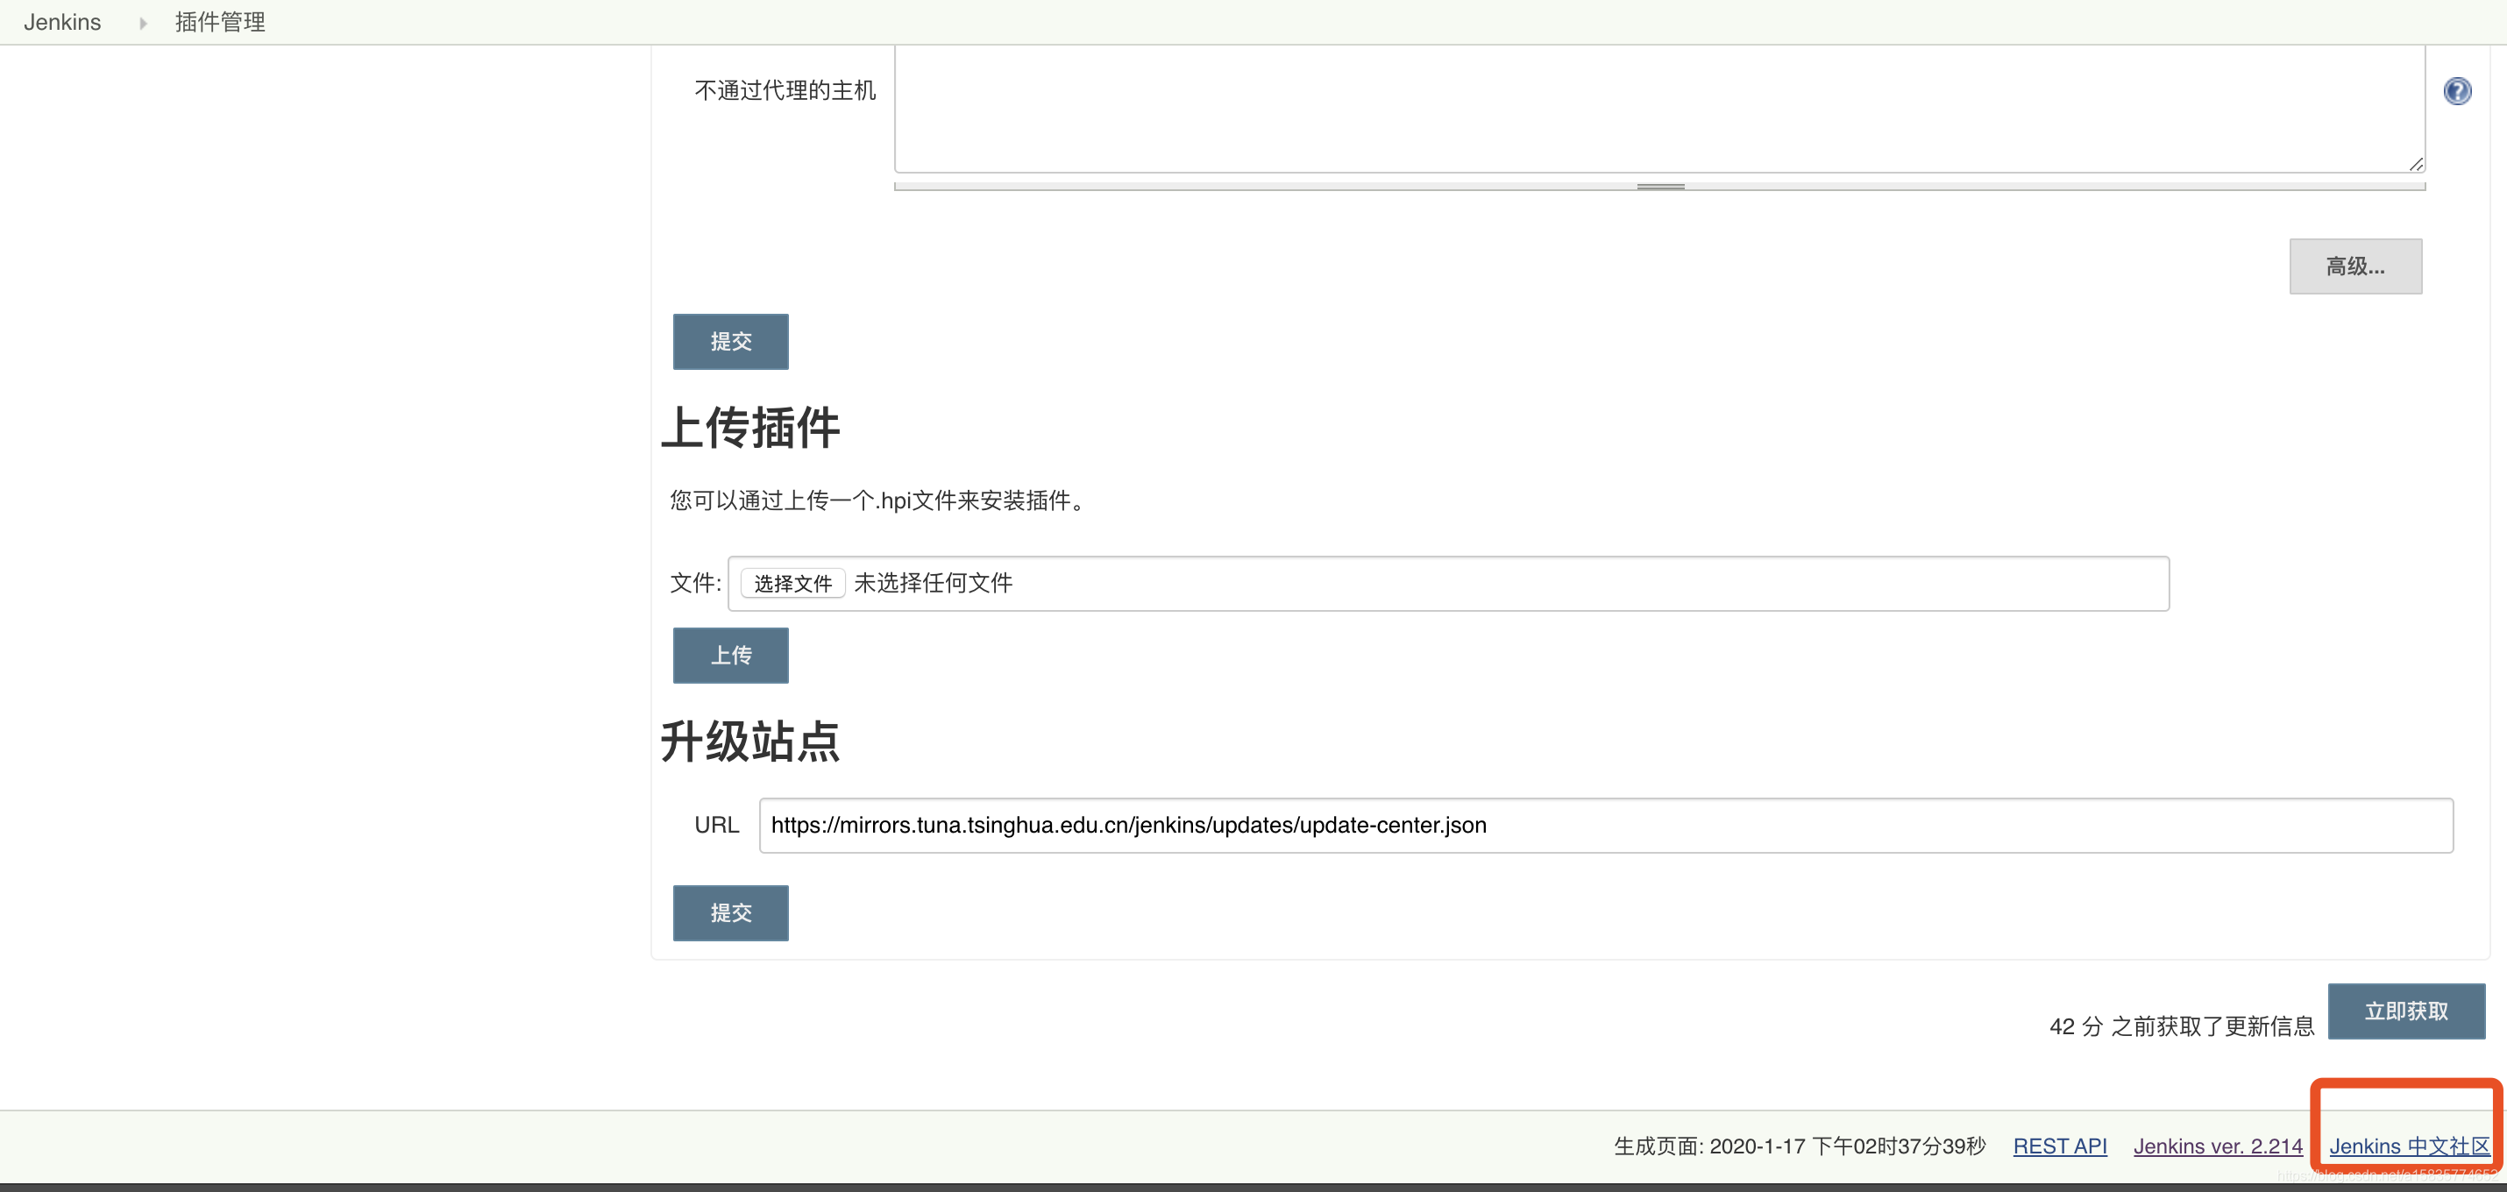Submit the proxy settings with 提交

click(x=731, y=342)
